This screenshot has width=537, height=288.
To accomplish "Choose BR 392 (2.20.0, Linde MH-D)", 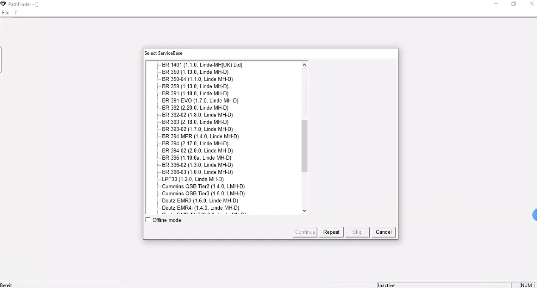I will tap(195, 108).
